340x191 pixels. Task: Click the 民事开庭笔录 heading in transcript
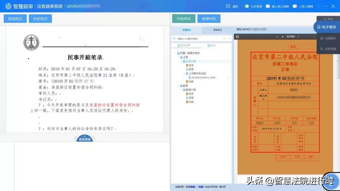[85, 57]
